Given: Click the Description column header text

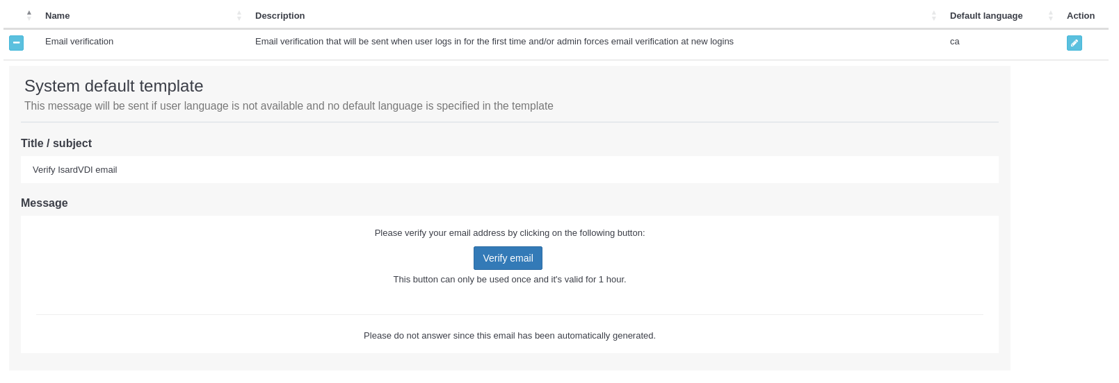Looking at the screenshot, I should 280,15.
